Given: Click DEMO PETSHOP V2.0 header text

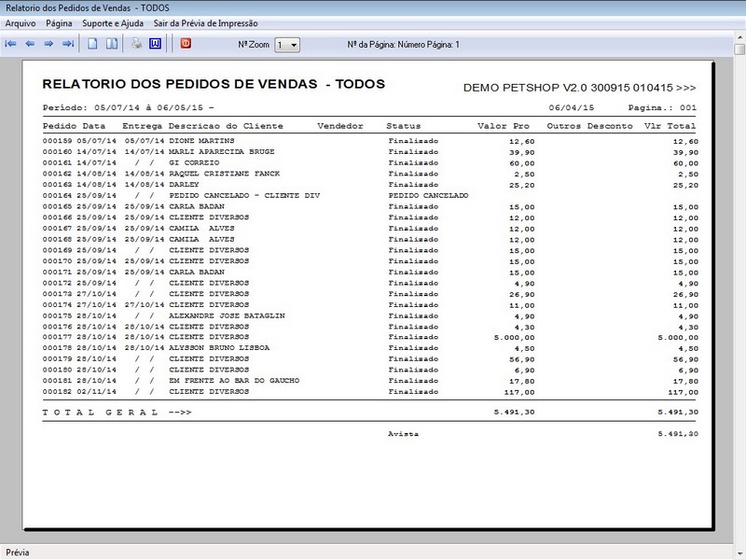Looking at the screenshot, I should coord(579,88).
